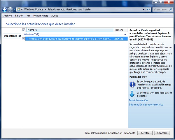Sort the list by Nombre column

pyautogui.click(x=70, y=30)
